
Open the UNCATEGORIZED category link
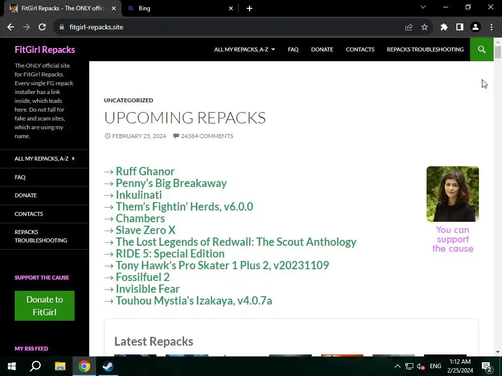[x=128, y=100]
